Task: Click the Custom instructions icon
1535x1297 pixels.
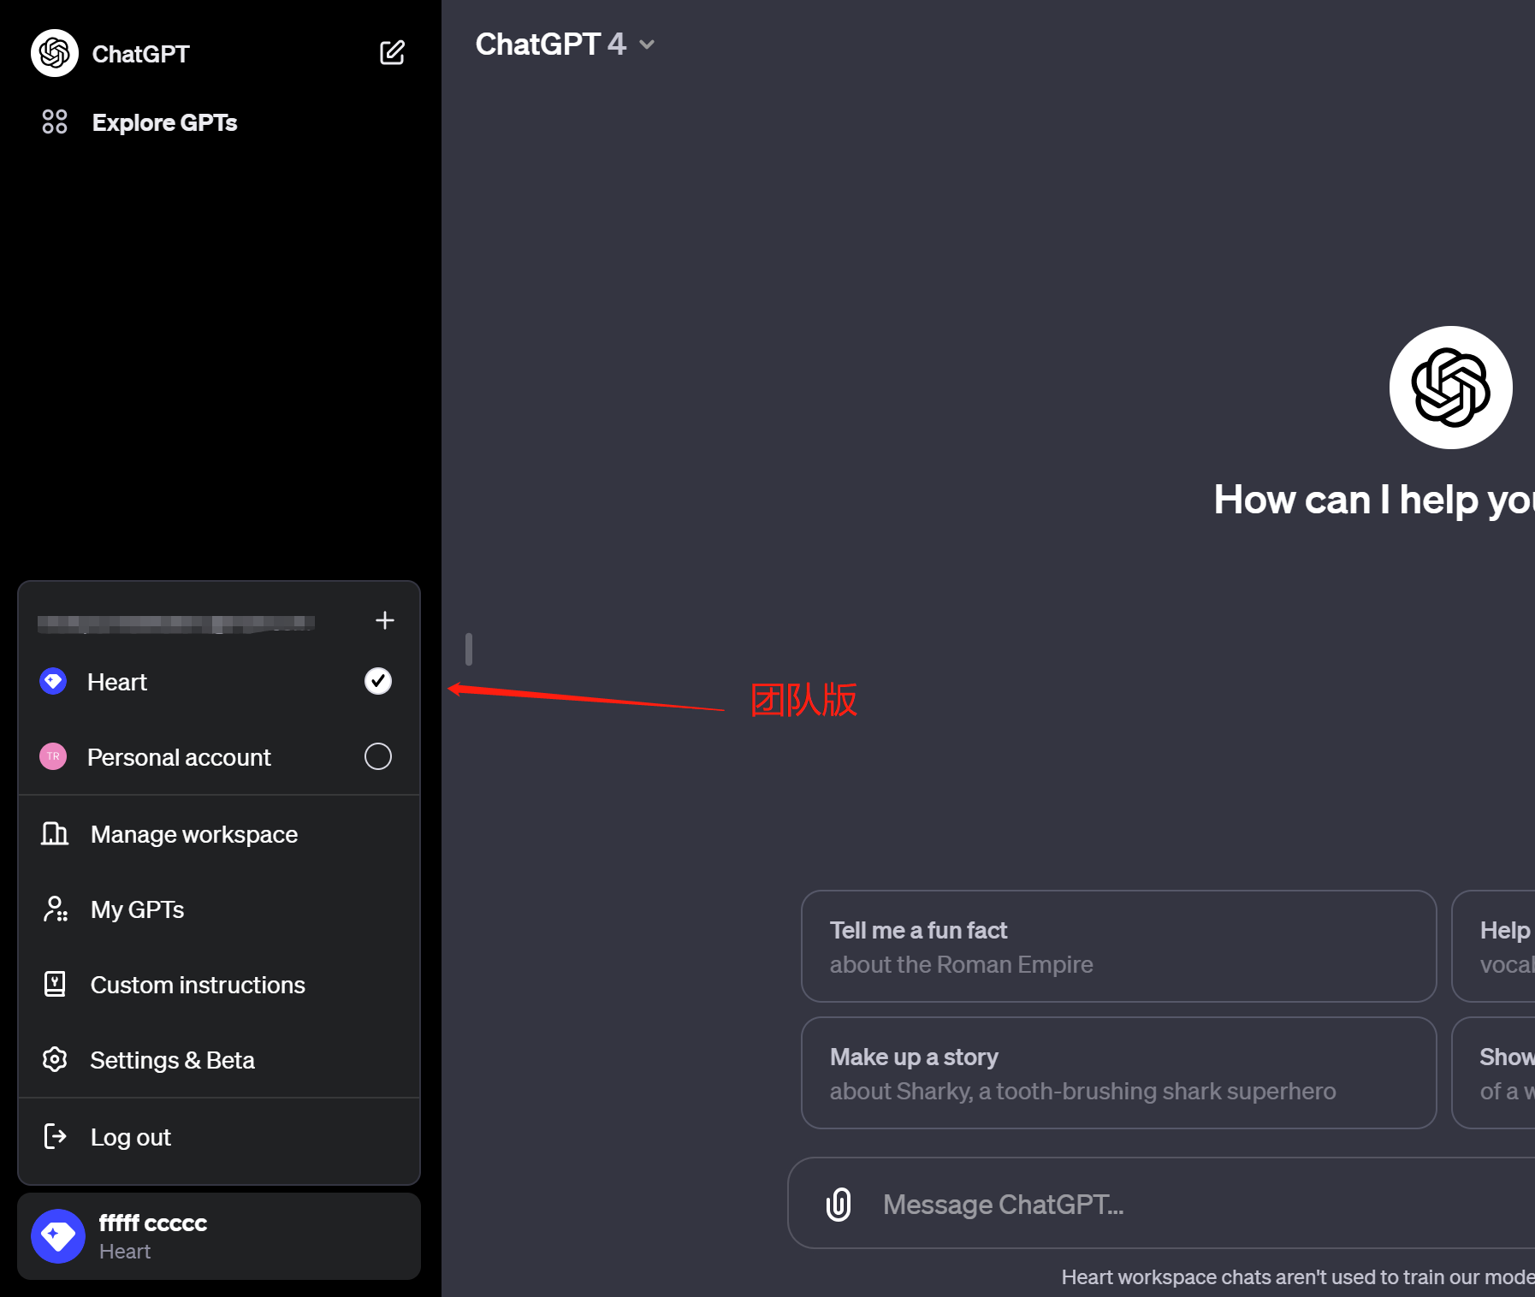Action: [55, 984]
